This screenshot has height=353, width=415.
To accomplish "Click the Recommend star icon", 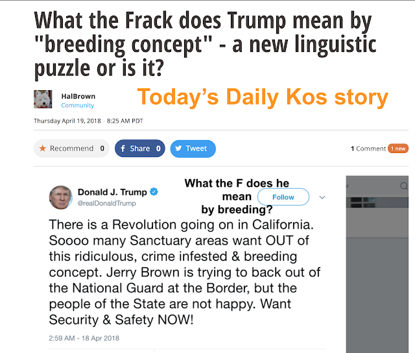I will [x=43, y=149].
